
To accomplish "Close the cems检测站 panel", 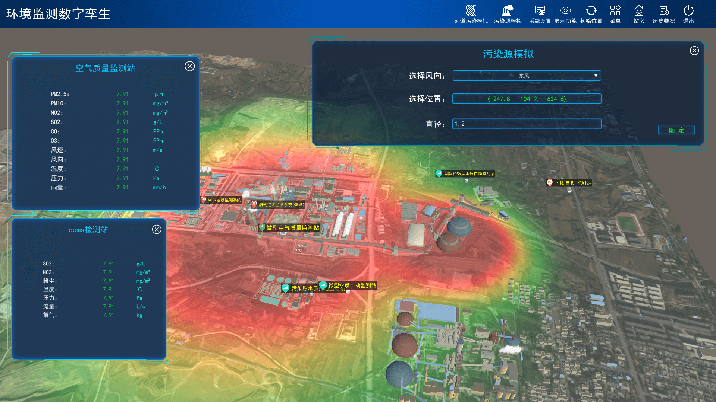I will 157,229.
